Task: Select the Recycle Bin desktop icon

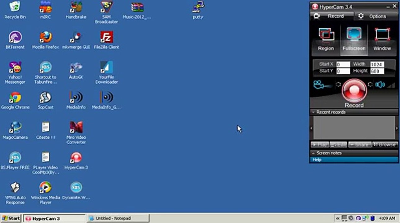Action: [x=15, y=10]
